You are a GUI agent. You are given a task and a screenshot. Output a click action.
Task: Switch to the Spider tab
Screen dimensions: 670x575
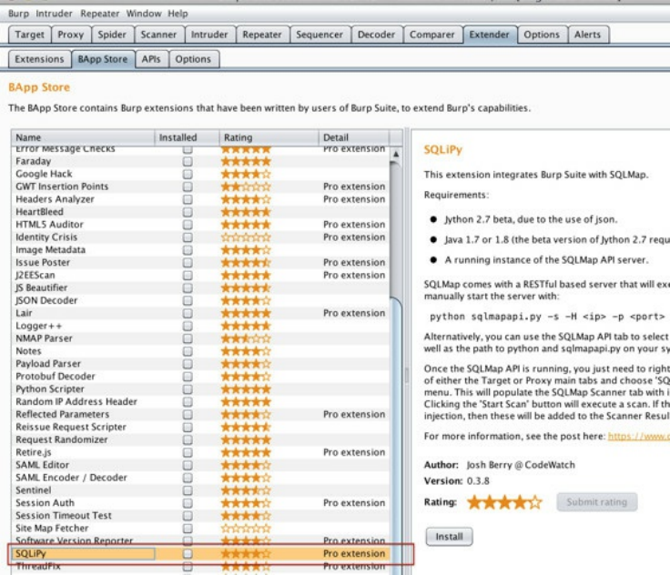pyautogui.click(x=112, y=35)
